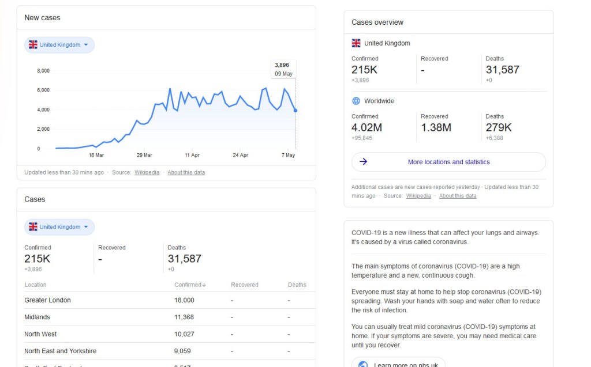Click About this data under the chart

(186, 172)
